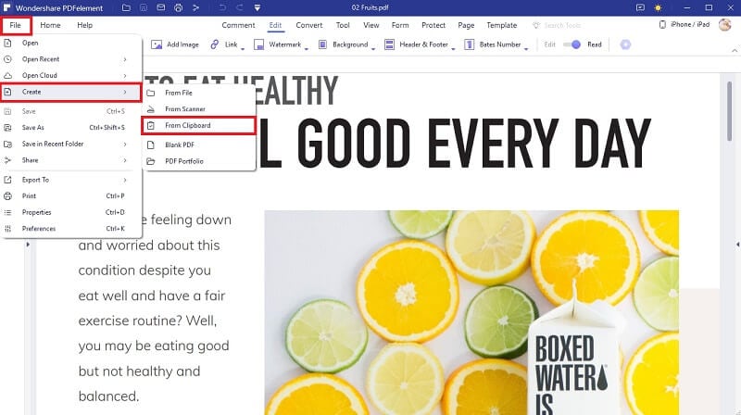Screen dimensions: 741x415
Task: Expand Save in Recent Folder submenu
Action: [71, 144]
